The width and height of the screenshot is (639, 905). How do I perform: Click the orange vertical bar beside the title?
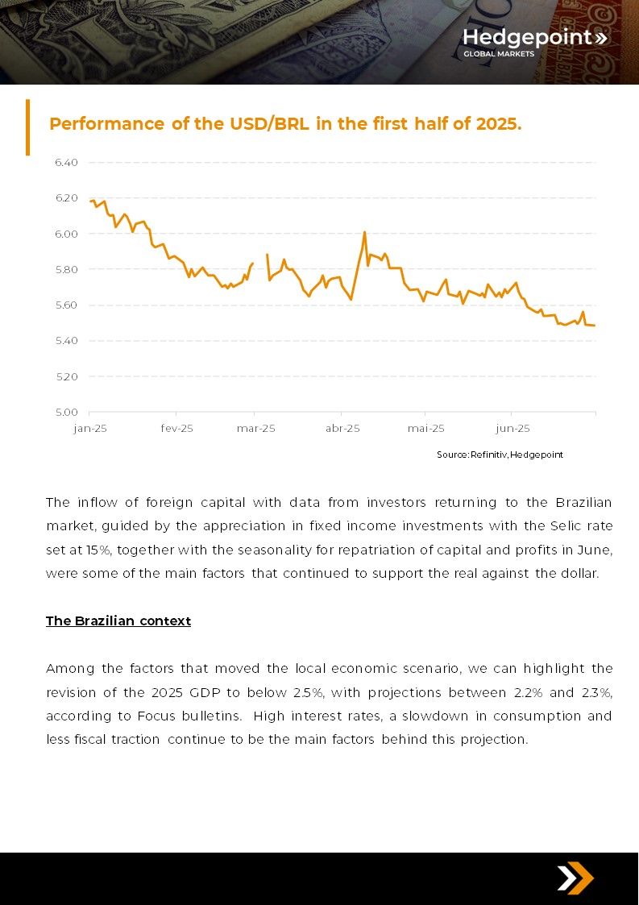pos(27,127)
